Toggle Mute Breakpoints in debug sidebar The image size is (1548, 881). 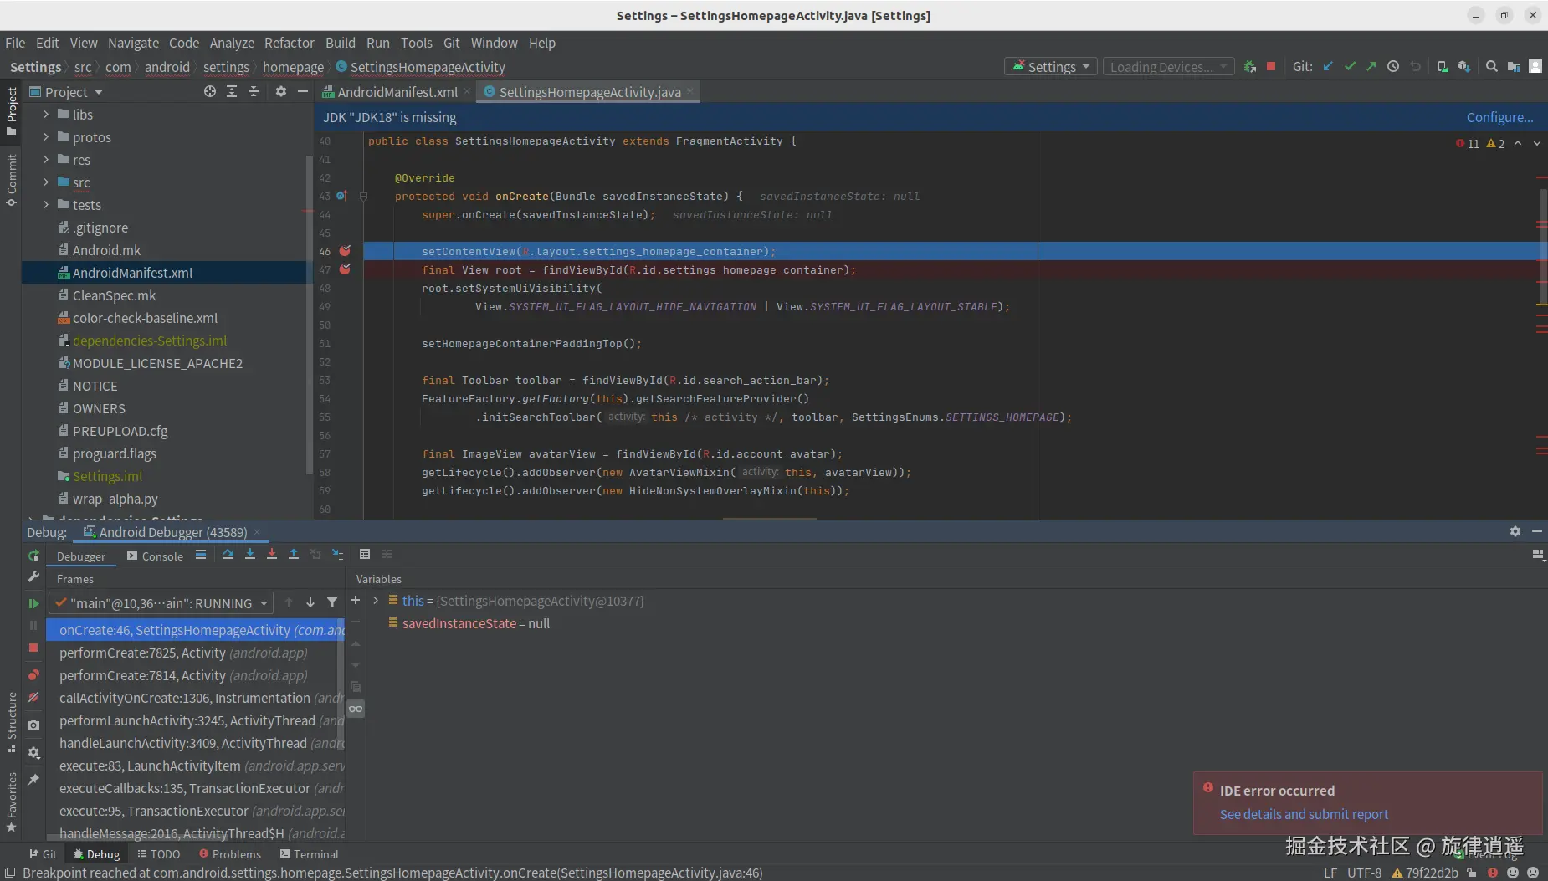pos(33,698)
